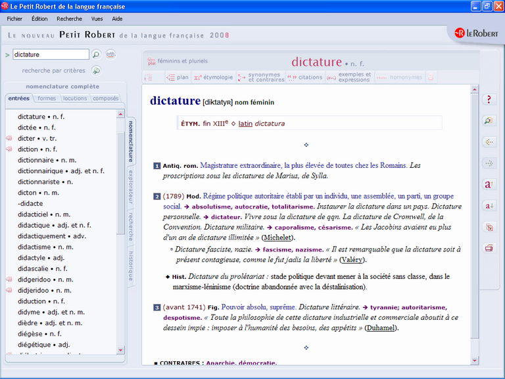
Task: Click the copy article icon in sidebar
Action: (x=489, y=227)
